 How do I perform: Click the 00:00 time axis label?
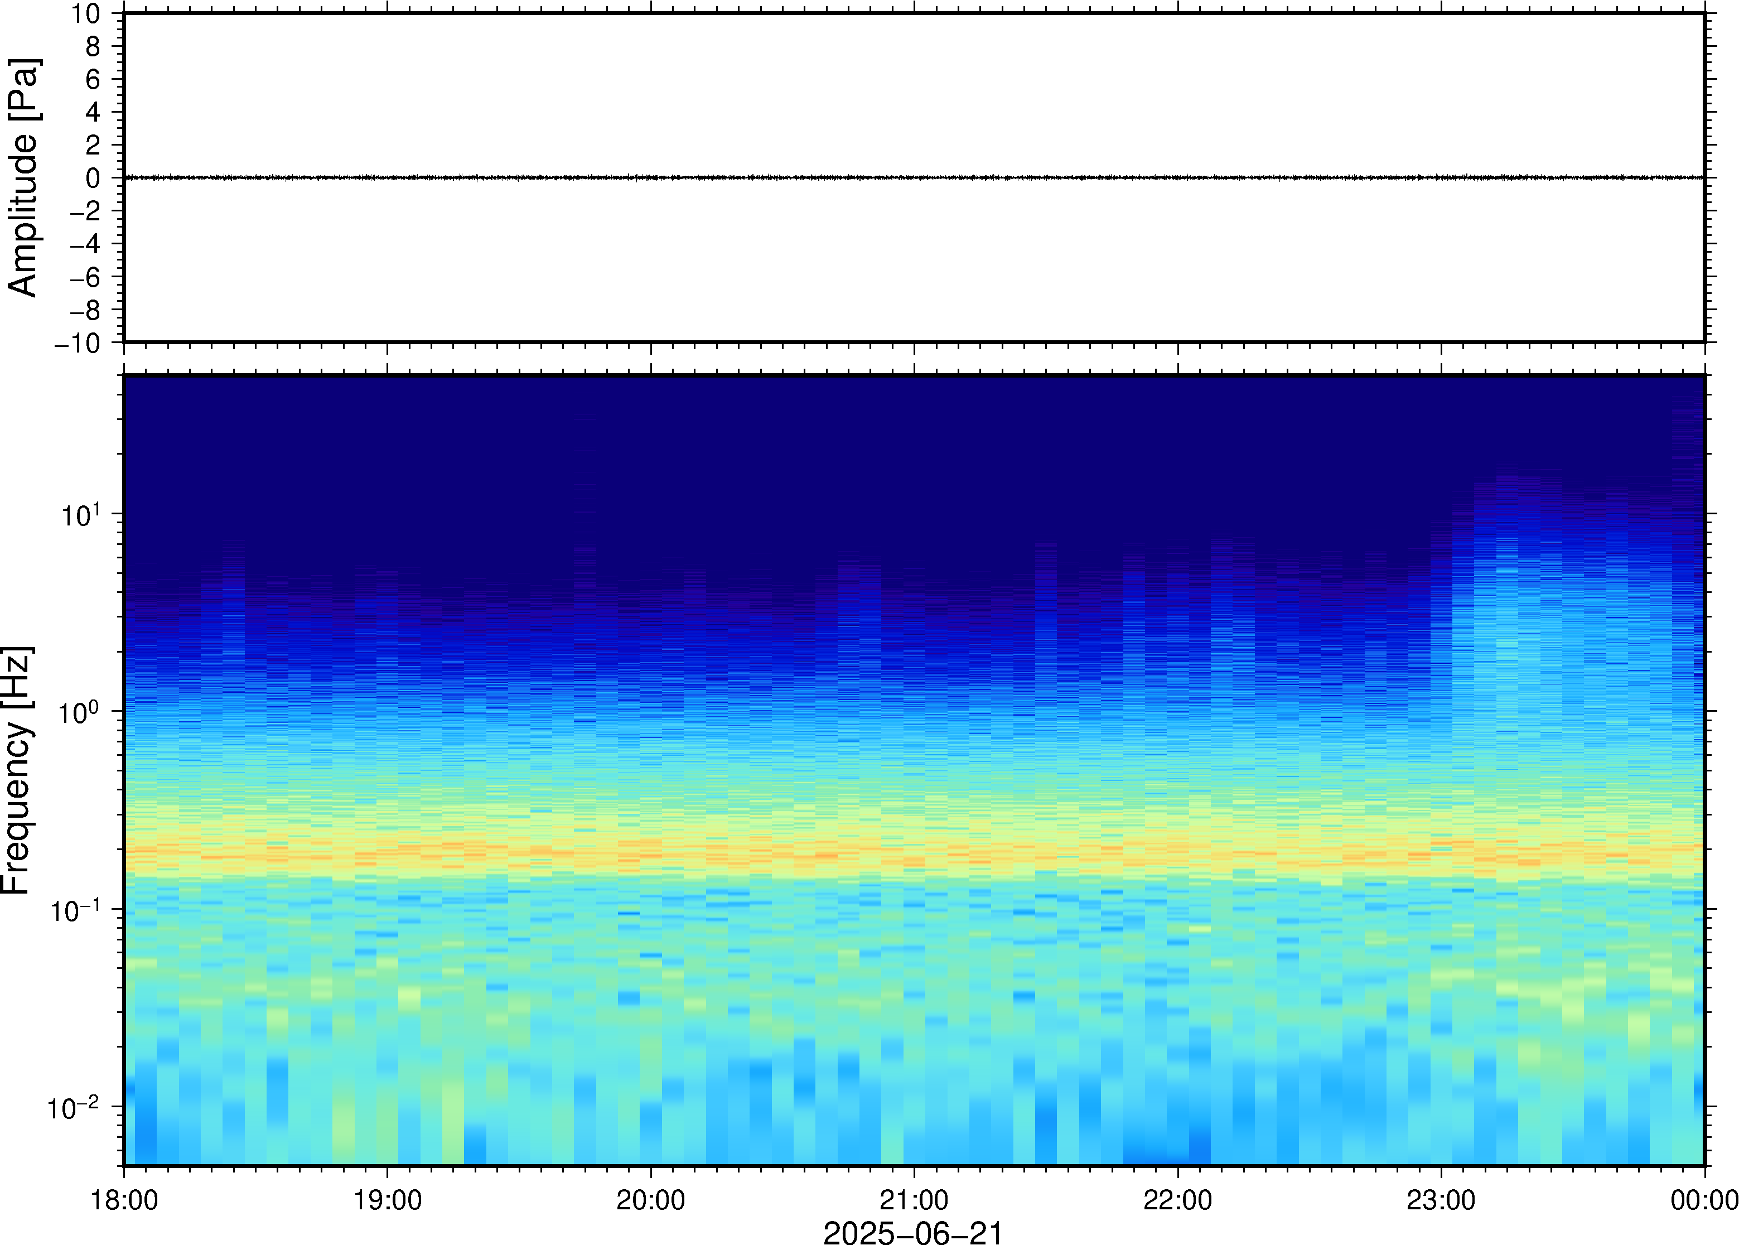[1704, 1200]
